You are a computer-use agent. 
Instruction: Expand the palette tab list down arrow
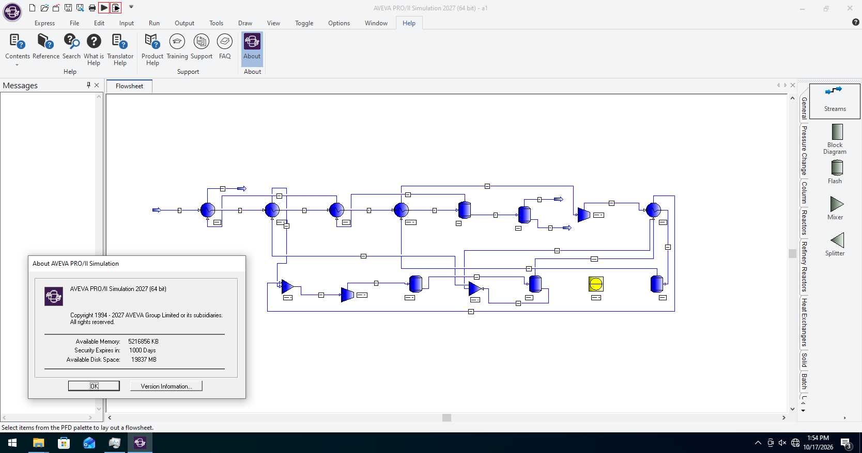pyautogui.click(x=803, y=411)
